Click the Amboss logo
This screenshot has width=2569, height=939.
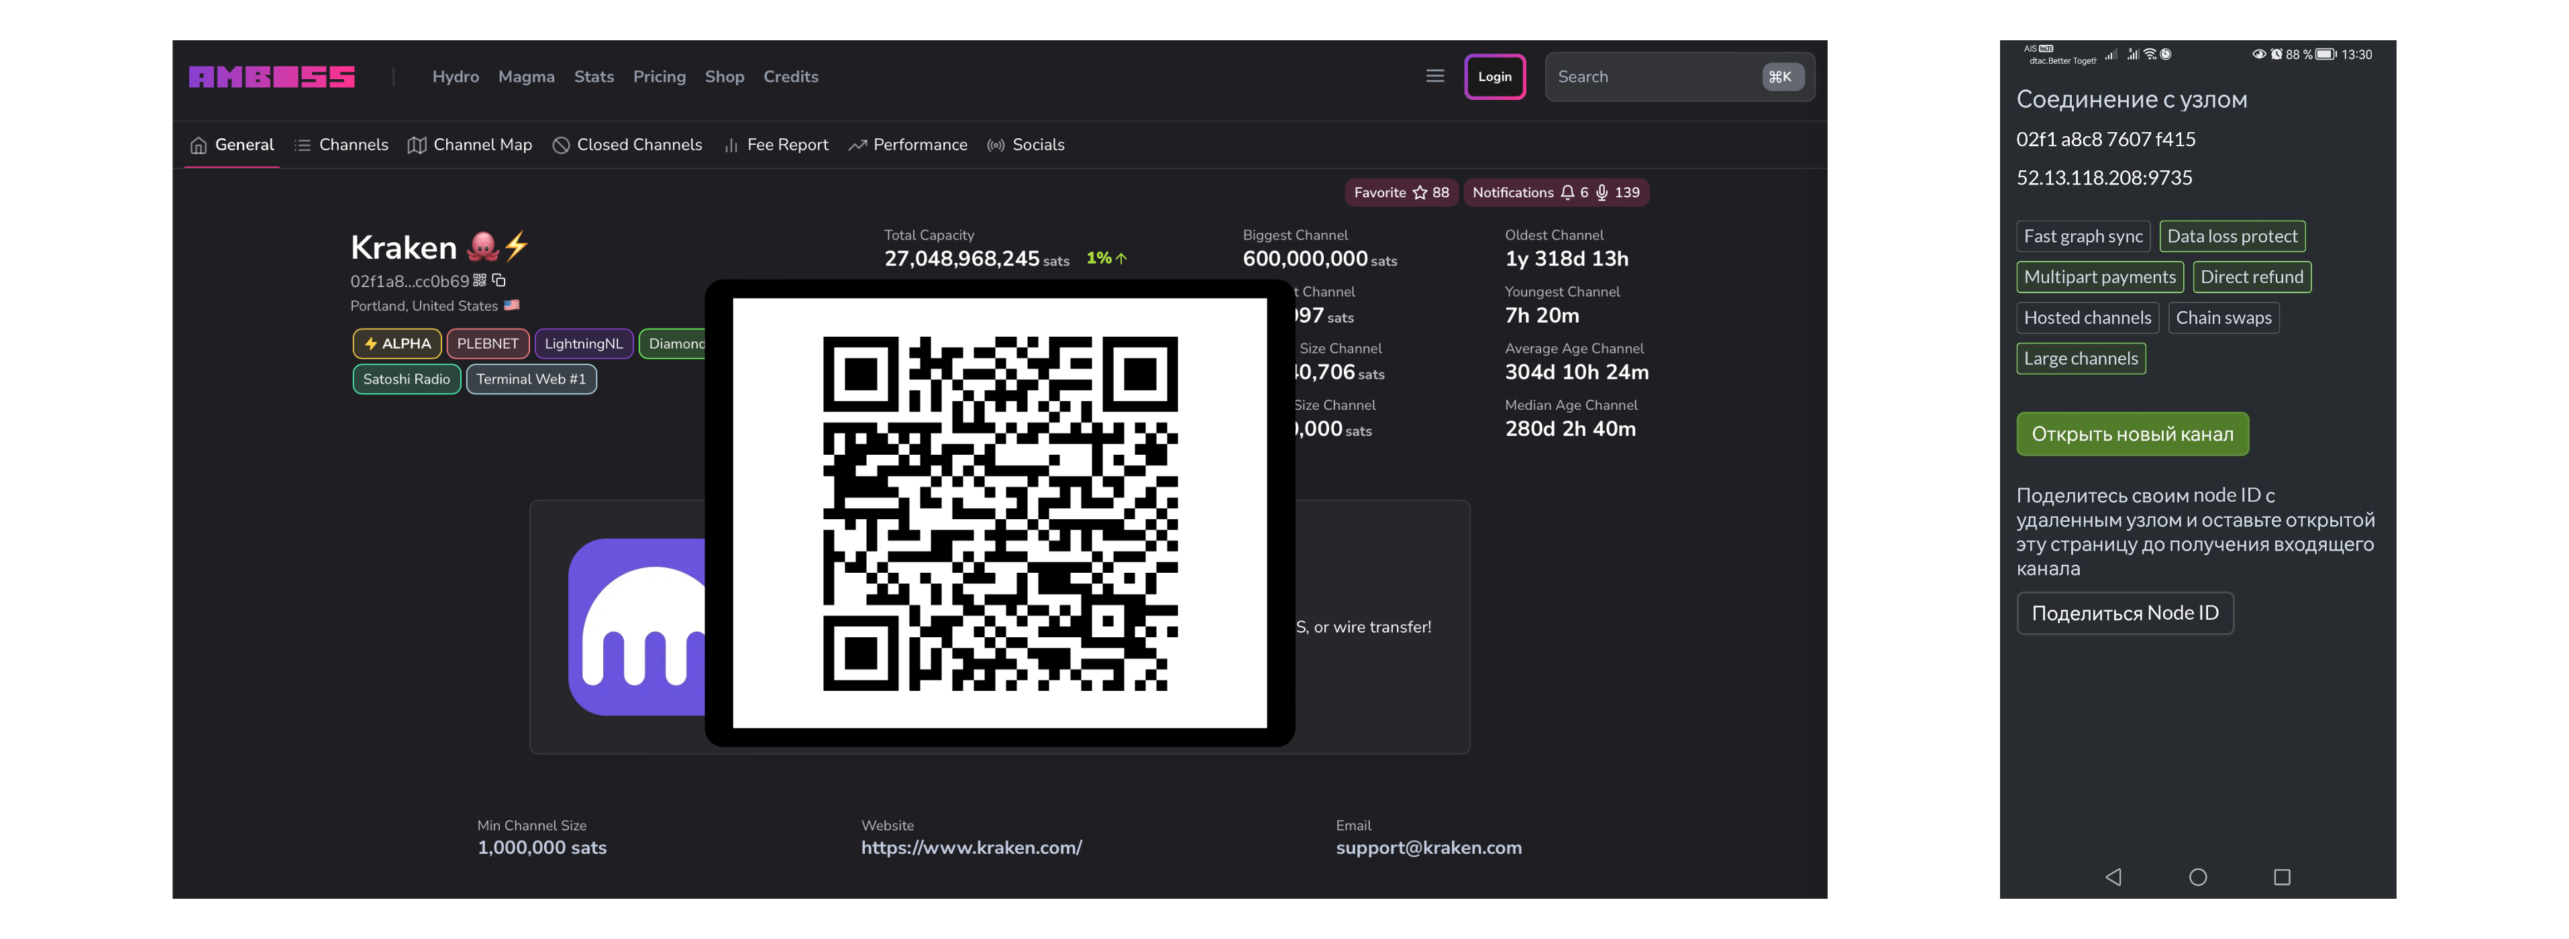pyautogui.click(x=271, y=76)
